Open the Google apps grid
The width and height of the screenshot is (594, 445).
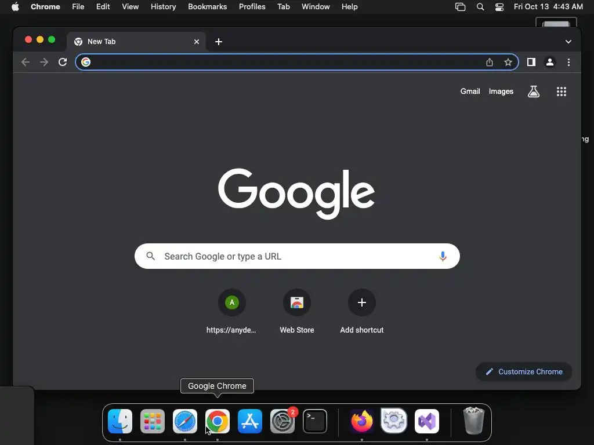tap(562, 91)
